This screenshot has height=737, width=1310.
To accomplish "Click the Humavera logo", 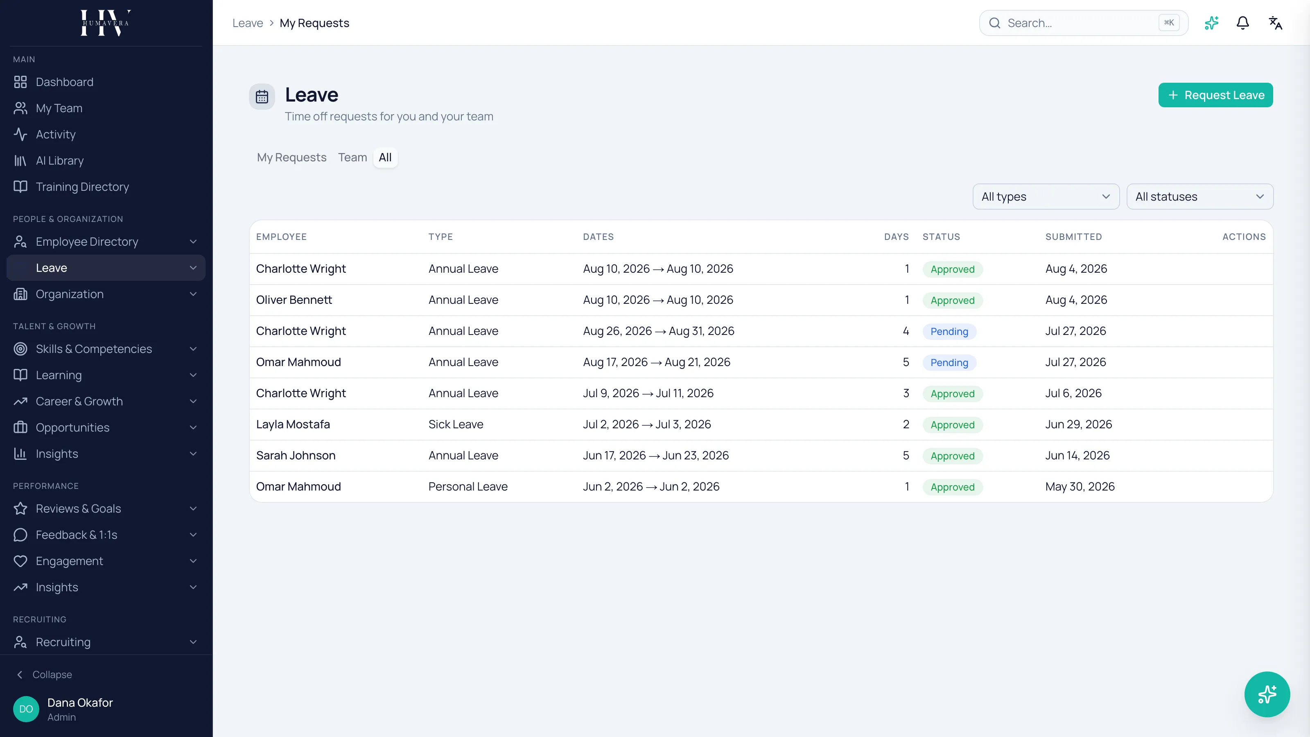I will [x=106, y=23].
